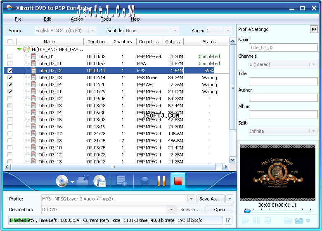322x231 pixels.
Task: Click the 59% progress bar of Title_02_02
Action: click(x=206, y=71)
